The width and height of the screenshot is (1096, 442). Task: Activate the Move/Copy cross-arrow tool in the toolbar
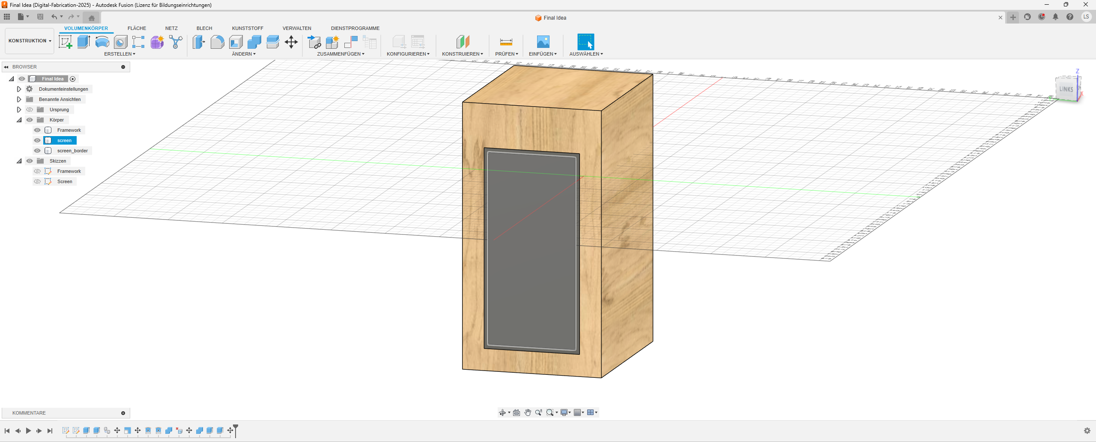tap(291, 42)
